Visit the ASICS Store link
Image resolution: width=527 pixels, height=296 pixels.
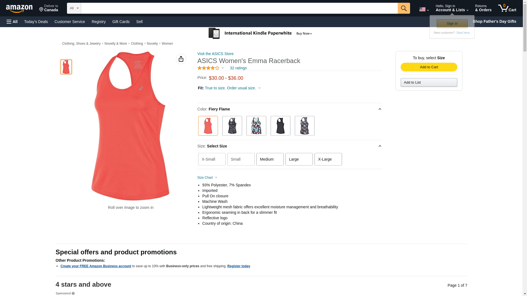(215, 54)
